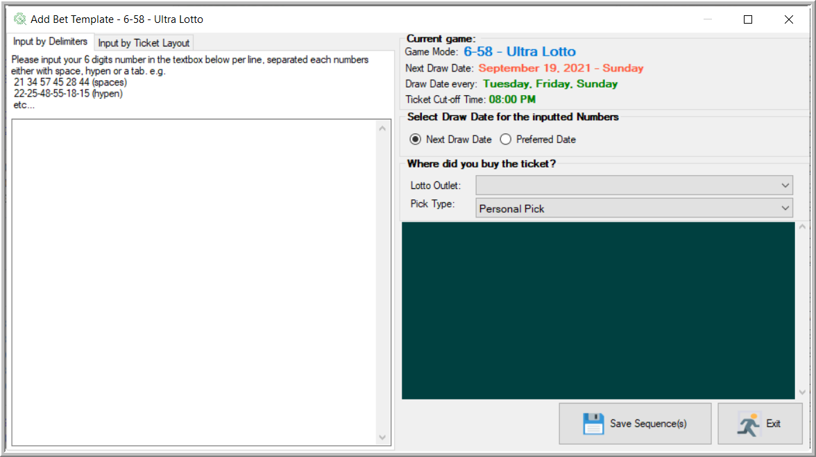Click scroll up arrow of green panel
This screenshot has height=457, width=816.
[x=802, y=227]
